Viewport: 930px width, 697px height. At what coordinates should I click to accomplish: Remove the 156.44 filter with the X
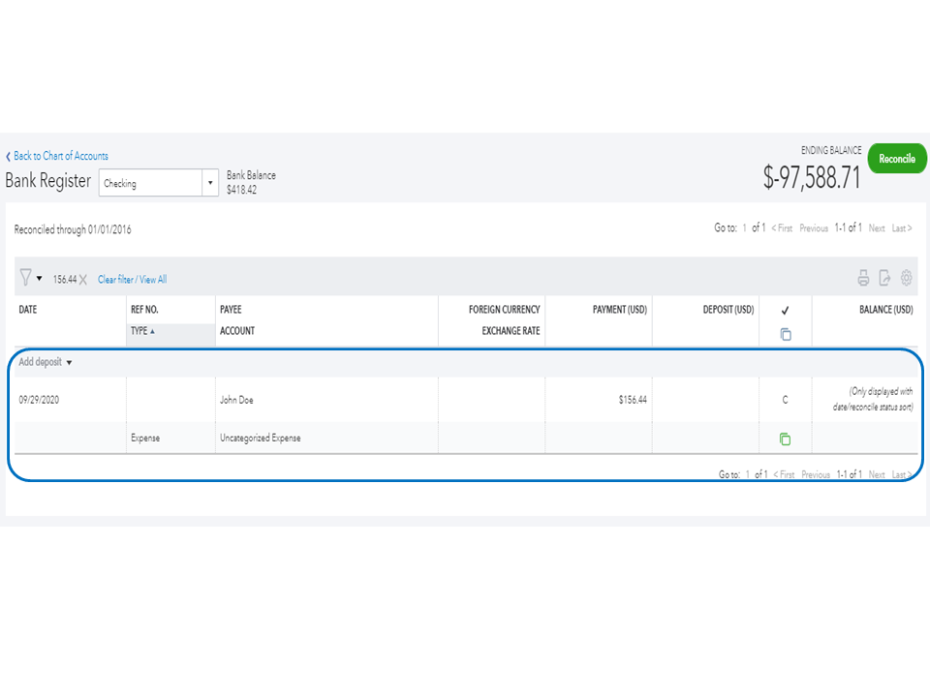pos(83,280)
